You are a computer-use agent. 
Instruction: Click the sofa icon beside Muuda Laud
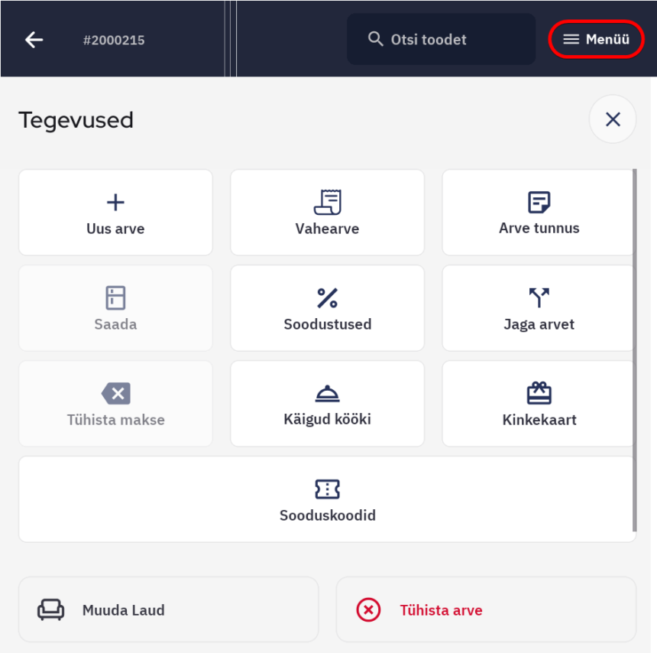pos(51,609)
